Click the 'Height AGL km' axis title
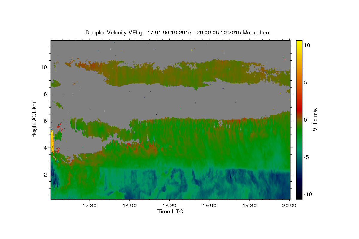 click(34, 119)
